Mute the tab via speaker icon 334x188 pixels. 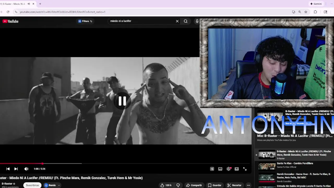point(29,4)
